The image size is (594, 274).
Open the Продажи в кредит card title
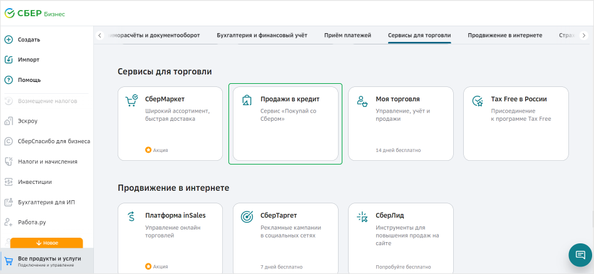[x=290, y=99]
